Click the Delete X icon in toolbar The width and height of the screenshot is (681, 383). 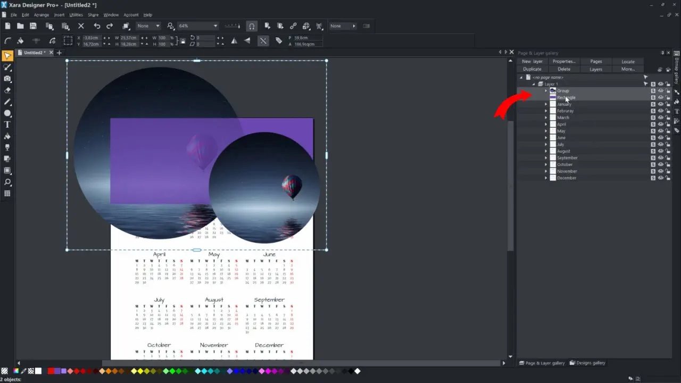[x=81, y=26]
